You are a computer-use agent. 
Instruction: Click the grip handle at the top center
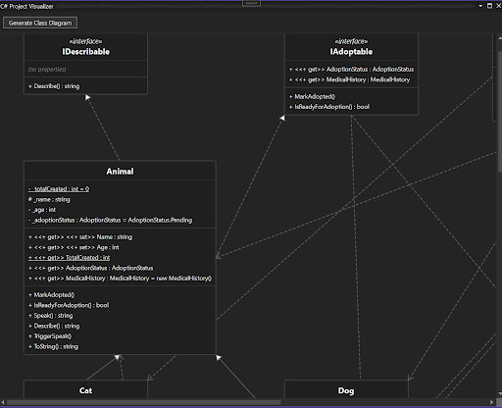251,3
